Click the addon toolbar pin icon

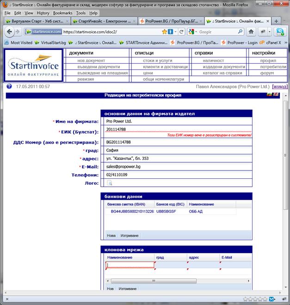(x=284, y=299)
